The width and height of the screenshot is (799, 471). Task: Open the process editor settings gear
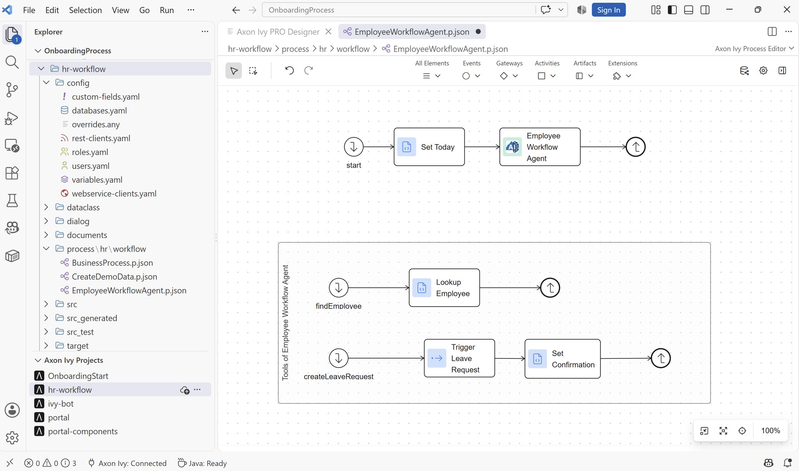[x=763, y=70]
